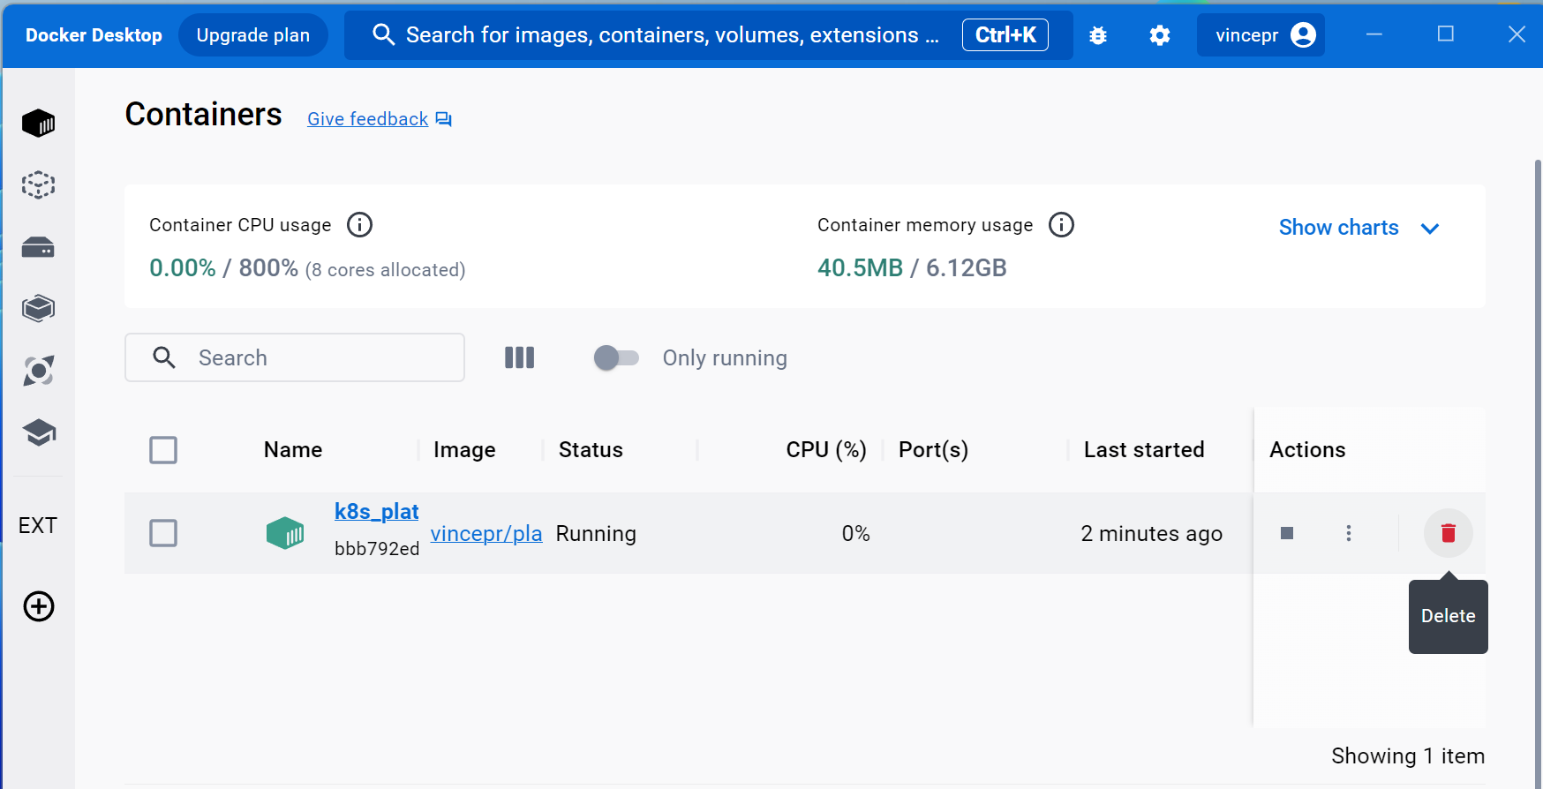Open the Volumes section icon
The image size is (1543, 789).
(38, 248)
